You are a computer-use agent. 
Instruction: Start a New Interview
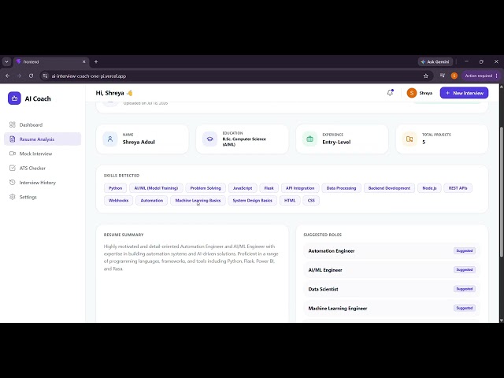[x=464, y=93]
